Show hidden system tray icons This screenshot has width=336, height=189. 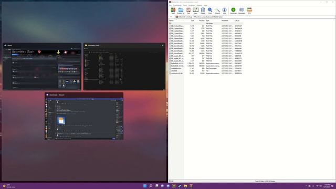pyautogui.click(x=306, y=186)
